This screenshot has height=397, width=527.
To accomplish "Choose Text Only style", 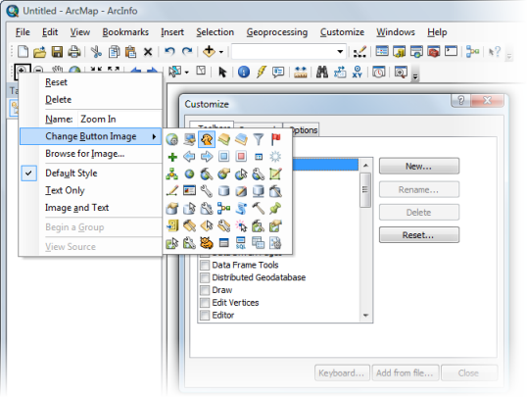I will (x=65, y=190).
